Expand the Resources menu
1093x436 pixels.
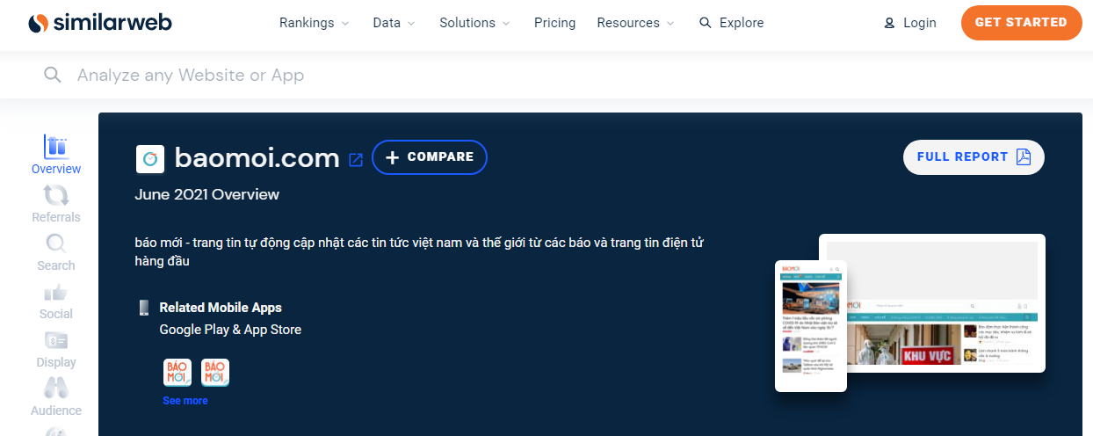[x=636, y=23]
